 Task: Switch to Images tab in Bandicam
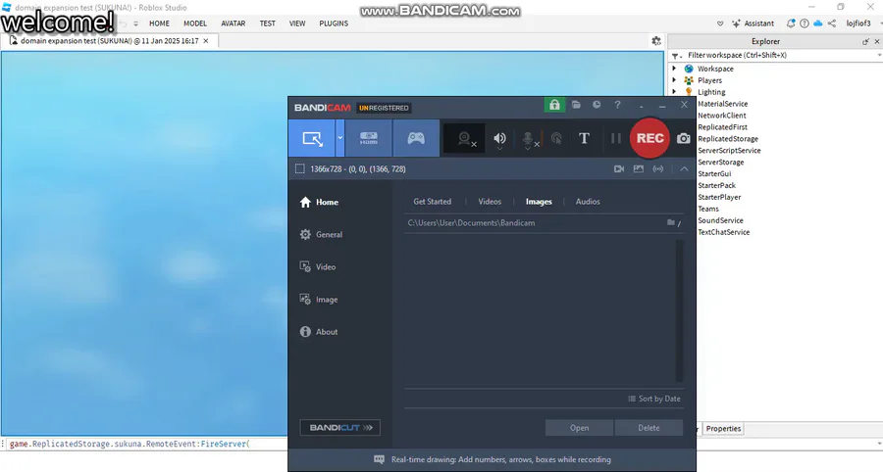[x=539, y=202]
